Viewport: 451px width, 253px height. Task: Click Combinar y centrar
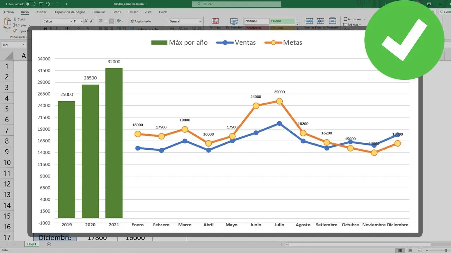(146, 29)
